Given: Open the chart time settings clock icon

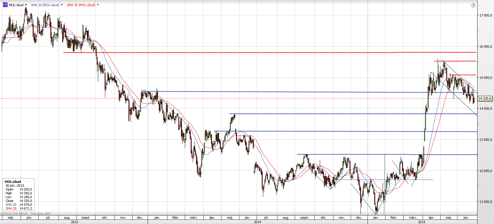Looking at the screenshot, I should point(473,5).
